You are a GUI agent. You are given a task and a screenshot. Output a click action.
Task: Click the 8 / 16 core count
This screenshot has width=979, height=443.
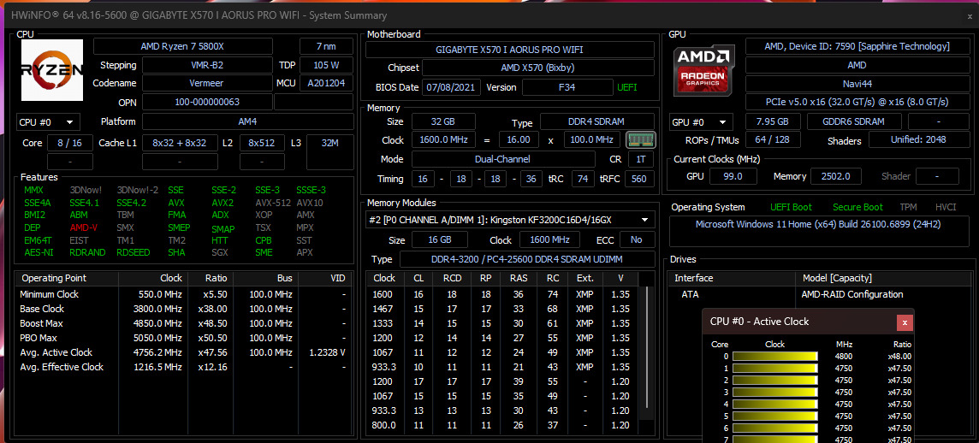(70, 143)
